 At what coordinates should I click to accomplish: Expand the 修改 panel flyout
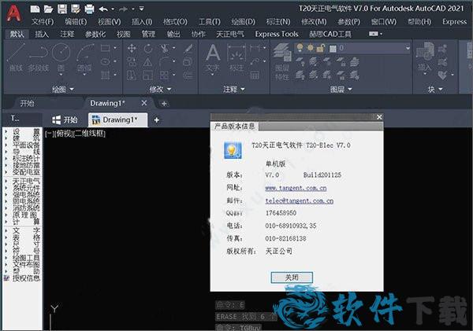point(160,89)
